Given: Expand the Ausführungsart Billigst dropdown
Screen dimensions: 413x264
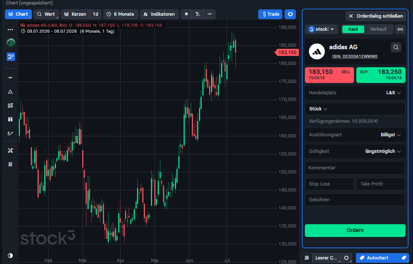Looking at the screenshot, I should [x=355, y=135].
